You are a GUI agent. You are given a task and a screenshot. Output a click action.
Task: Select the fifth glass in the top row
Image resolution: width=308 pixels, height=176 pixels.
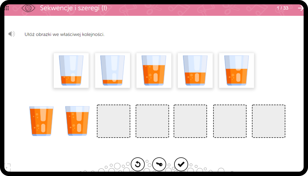(237, 70)
